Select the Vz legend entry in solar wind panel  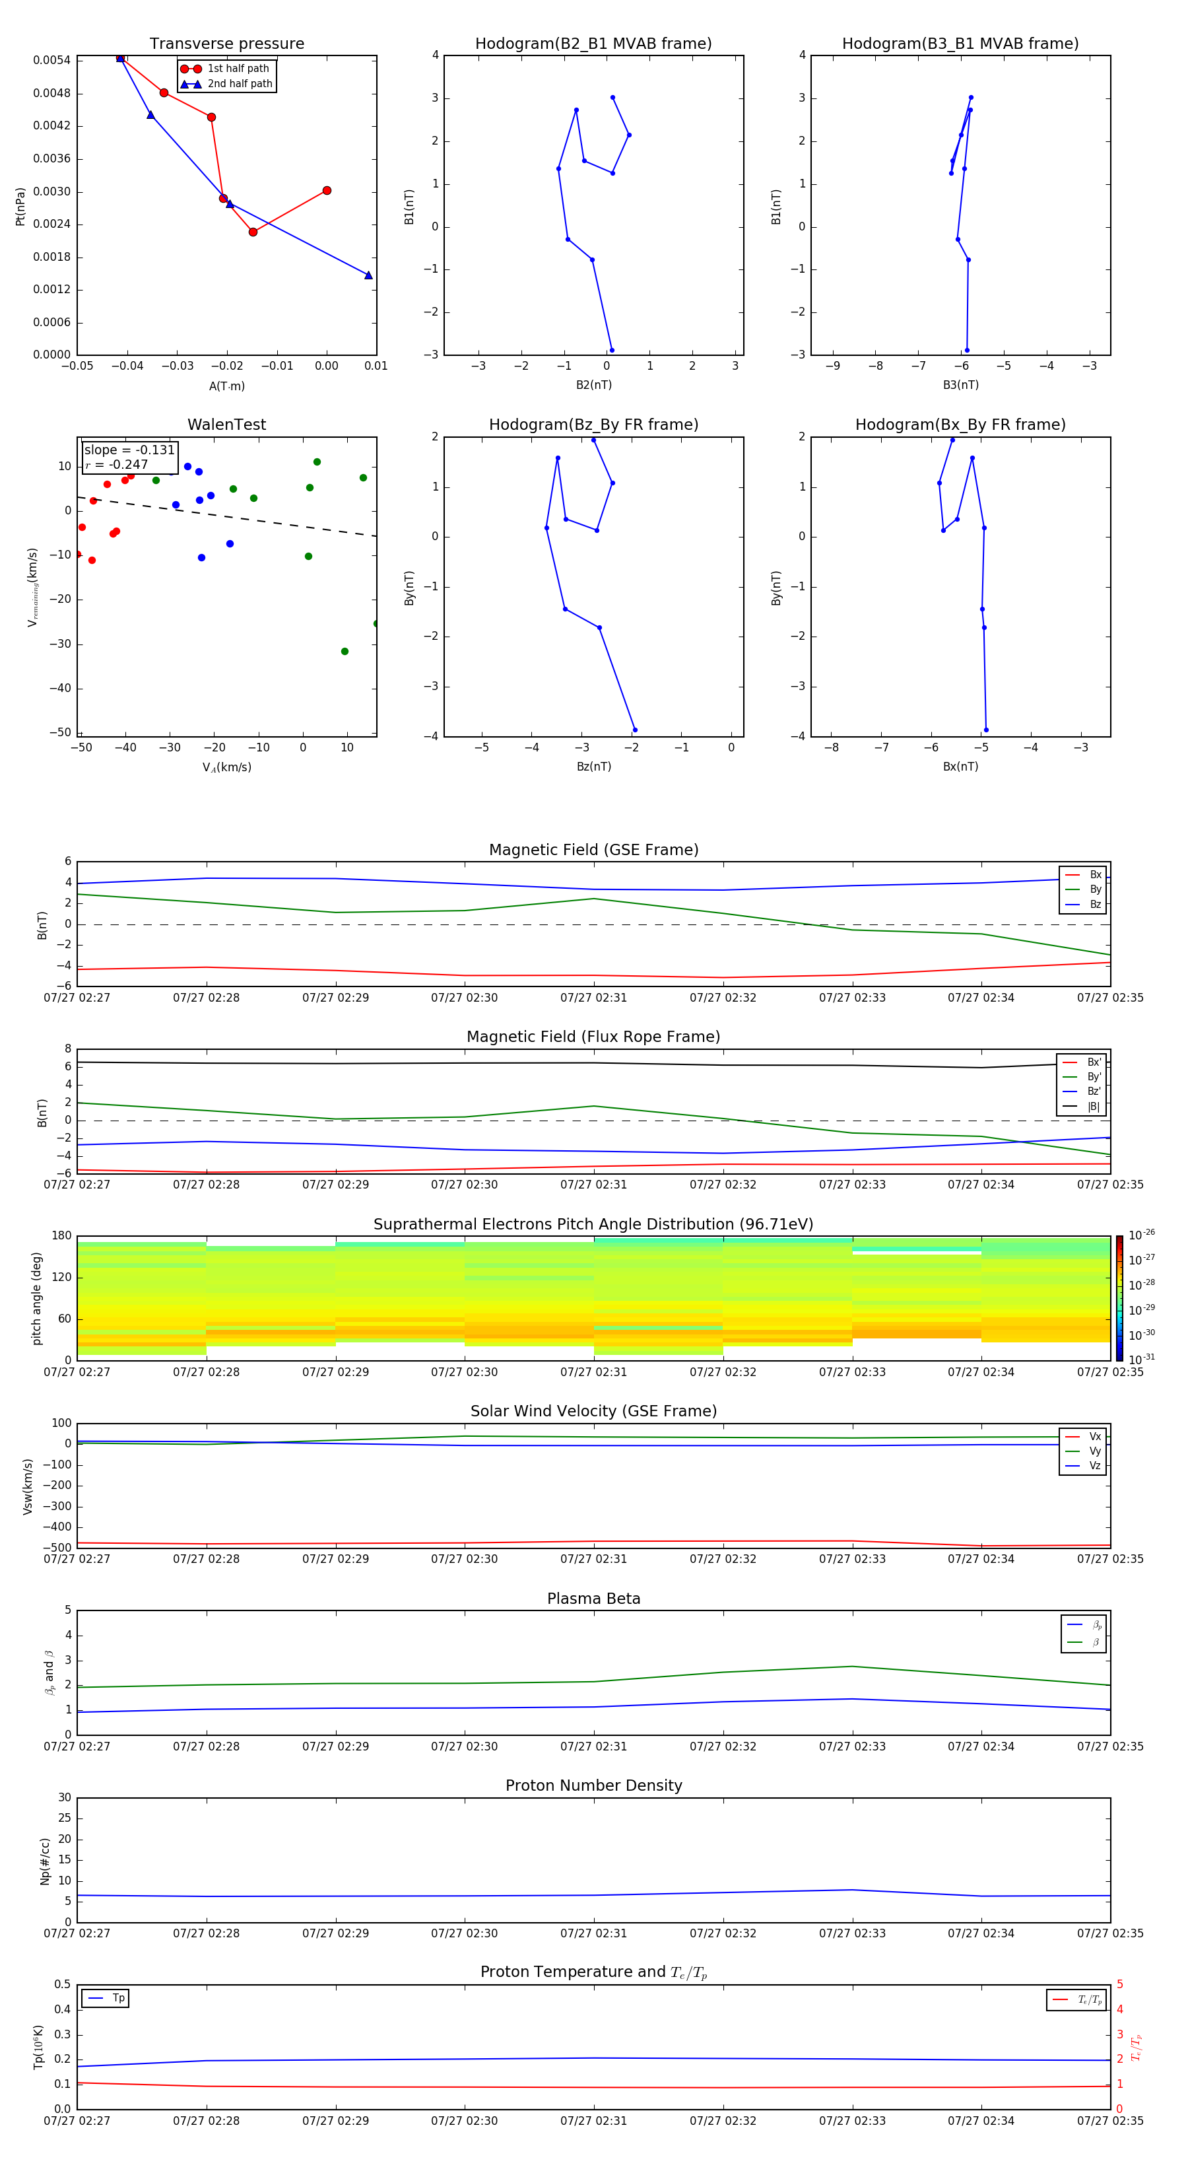tap(1083, 1466)
